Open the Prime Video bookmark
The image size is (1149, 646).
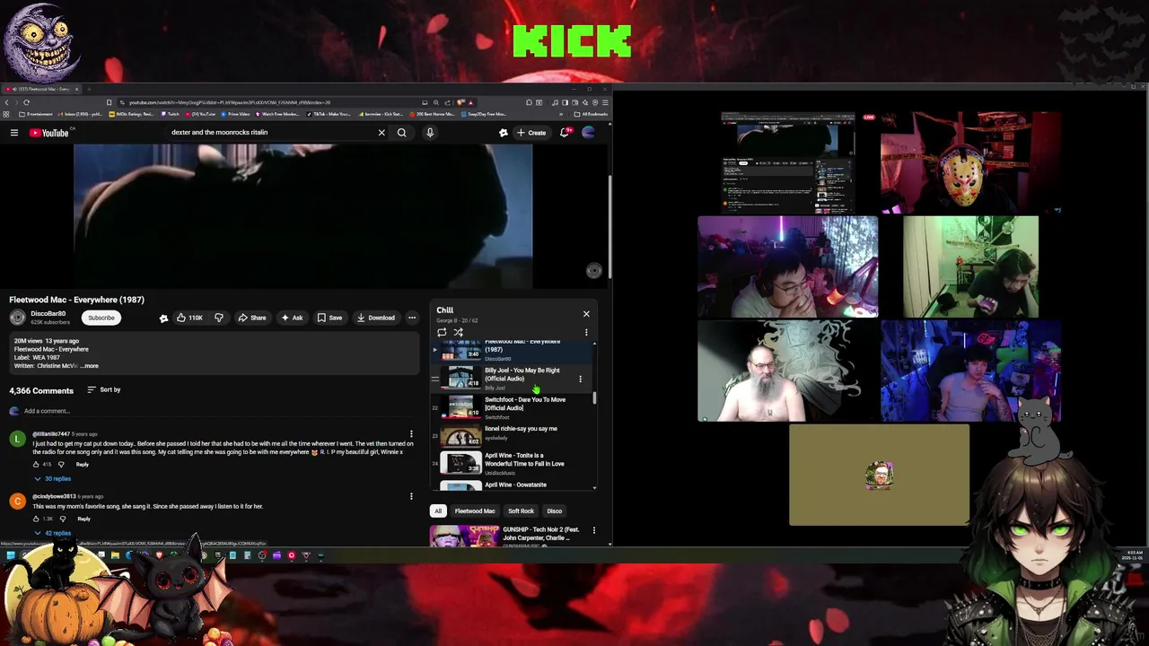235,114
